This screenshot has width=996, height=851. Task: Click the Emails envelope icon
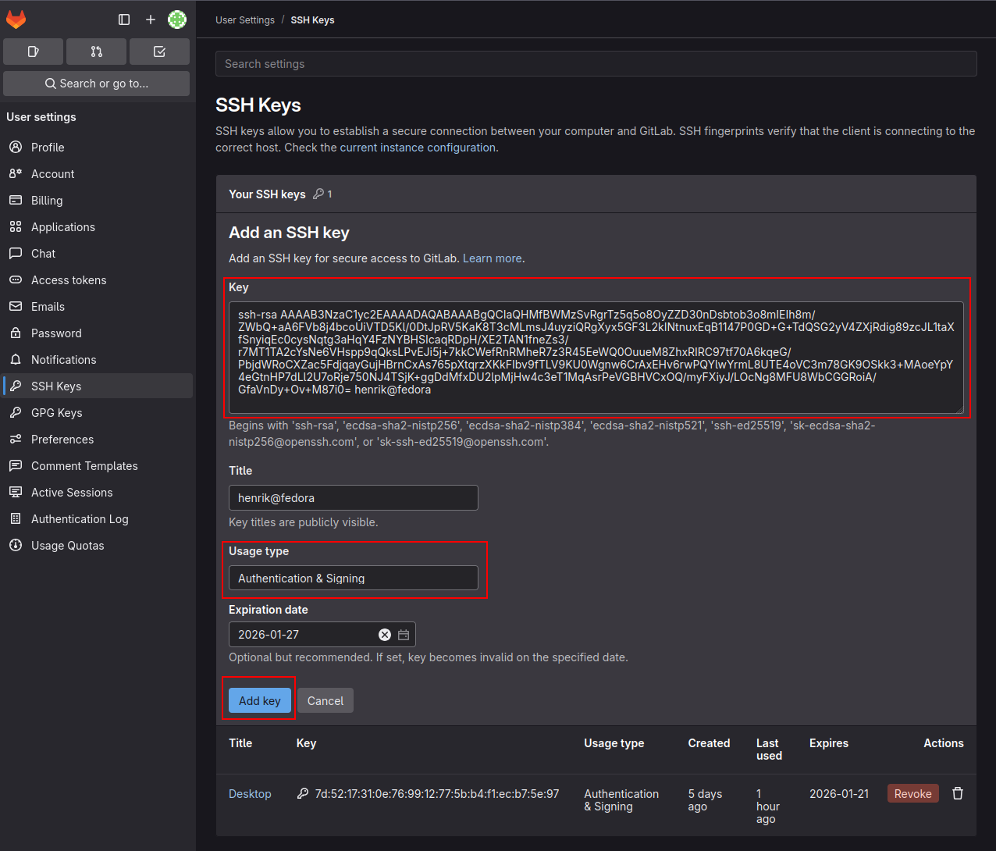point(16,306)
